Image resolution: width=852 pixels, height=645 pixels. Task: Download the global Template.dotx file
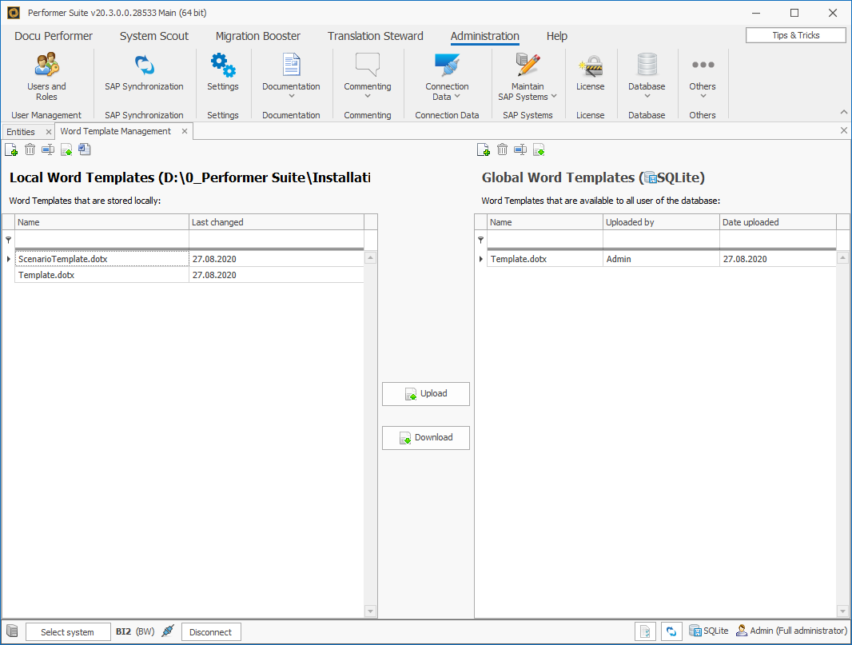pyautogui.click(x=426, y=437)
